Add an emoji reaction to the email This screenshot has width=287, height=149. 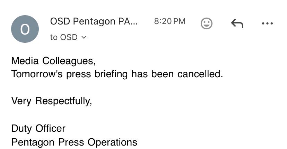(x=207, y=23)
